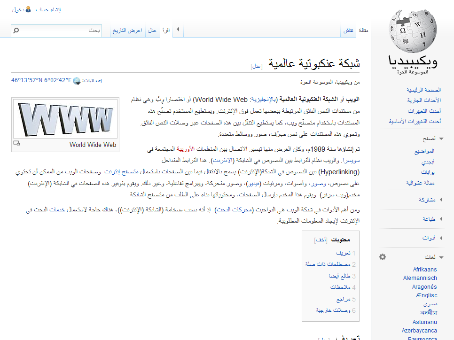Open بوابات sidebar link
This screenshot has height=340, width=454.
428,172
